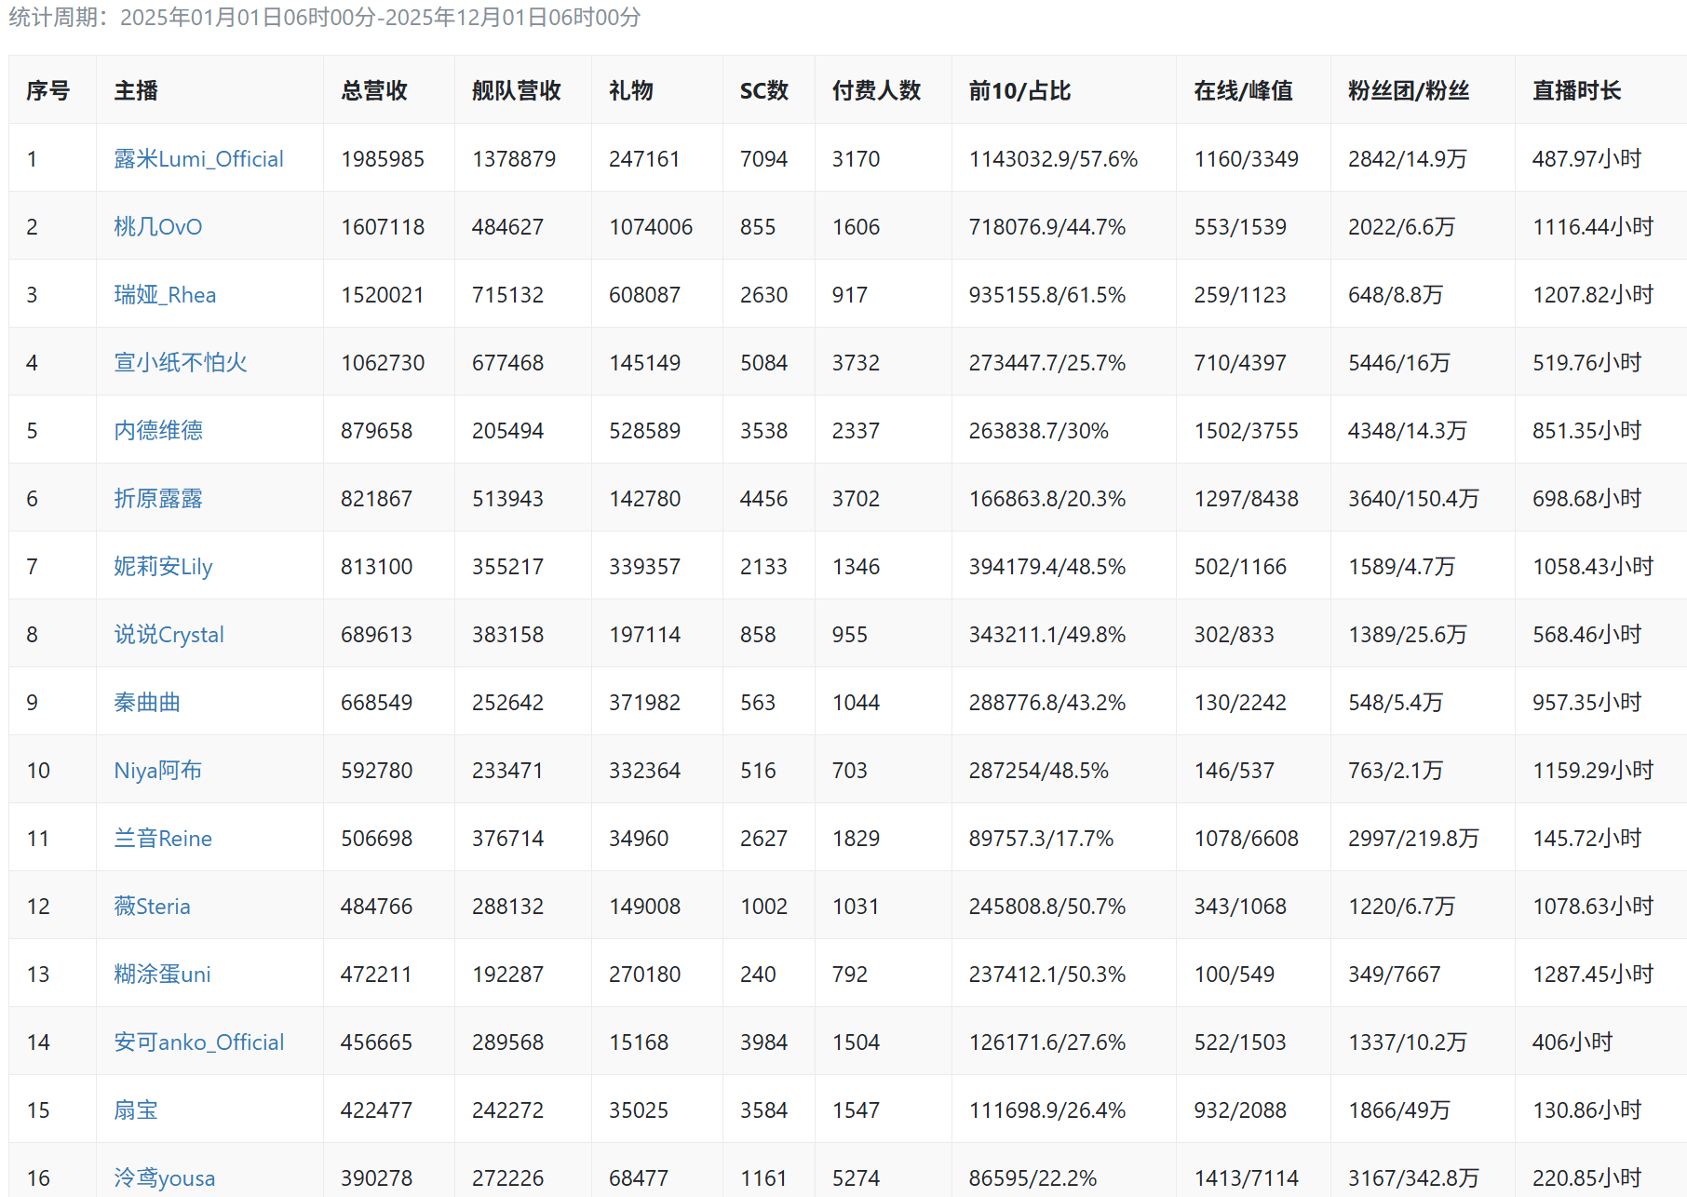This screenshot has width=1687, height=1197.
Task: Open 瑞娅_Rhea streamer page
Action: 165,295
